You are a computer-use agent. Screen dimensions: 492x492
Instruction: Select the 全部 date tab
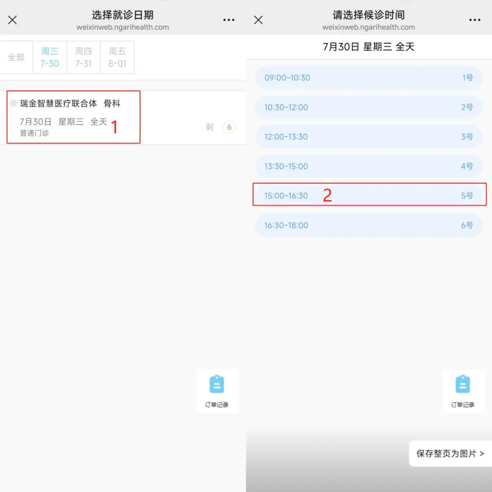pos(16,57)
